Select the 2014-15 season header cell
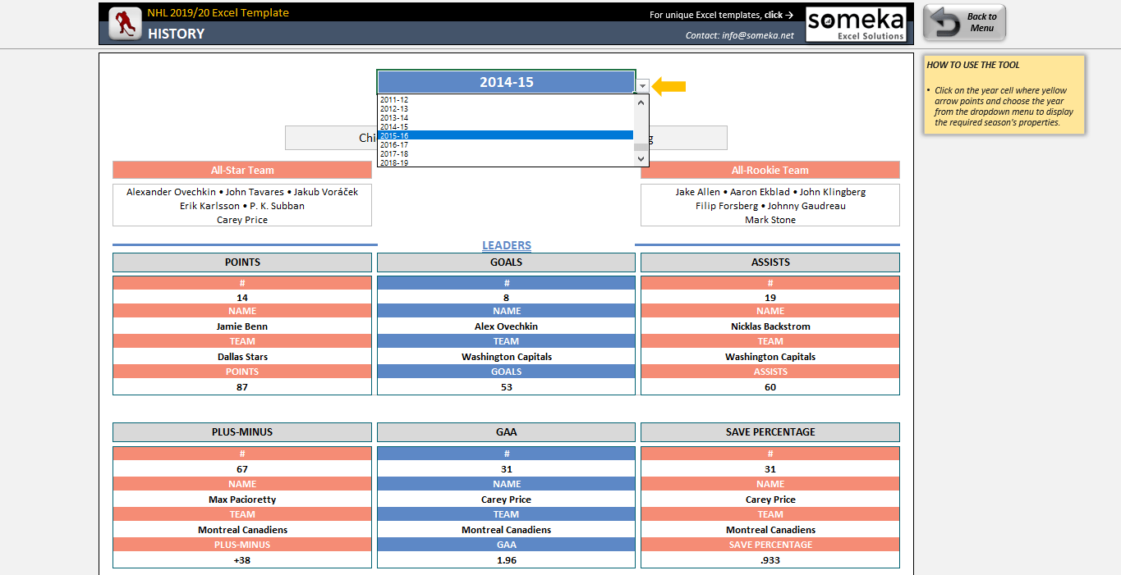Screen dimensions: 1121x575 pyautogui.click(x=506, y=81)
